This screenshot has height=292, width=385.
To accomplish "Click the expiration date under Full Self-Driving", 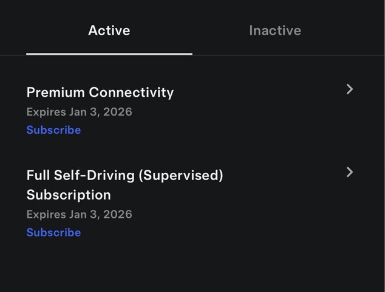I will click(x=79, y=214).
